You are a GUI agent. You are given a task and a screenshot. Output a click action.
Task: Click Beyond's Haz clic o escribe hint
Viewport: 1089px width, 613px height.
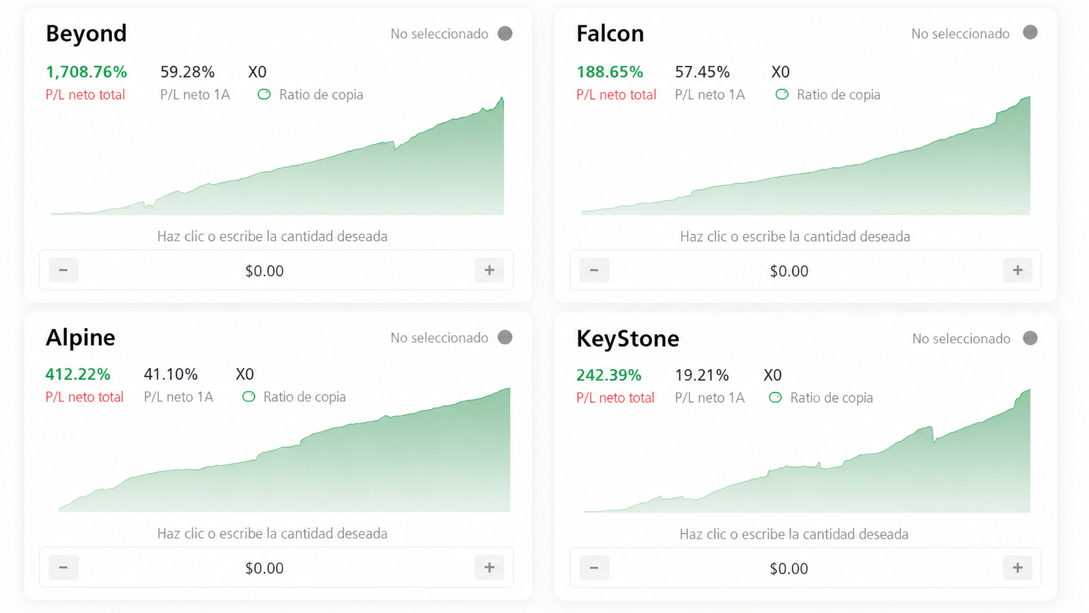pos(272,236)
